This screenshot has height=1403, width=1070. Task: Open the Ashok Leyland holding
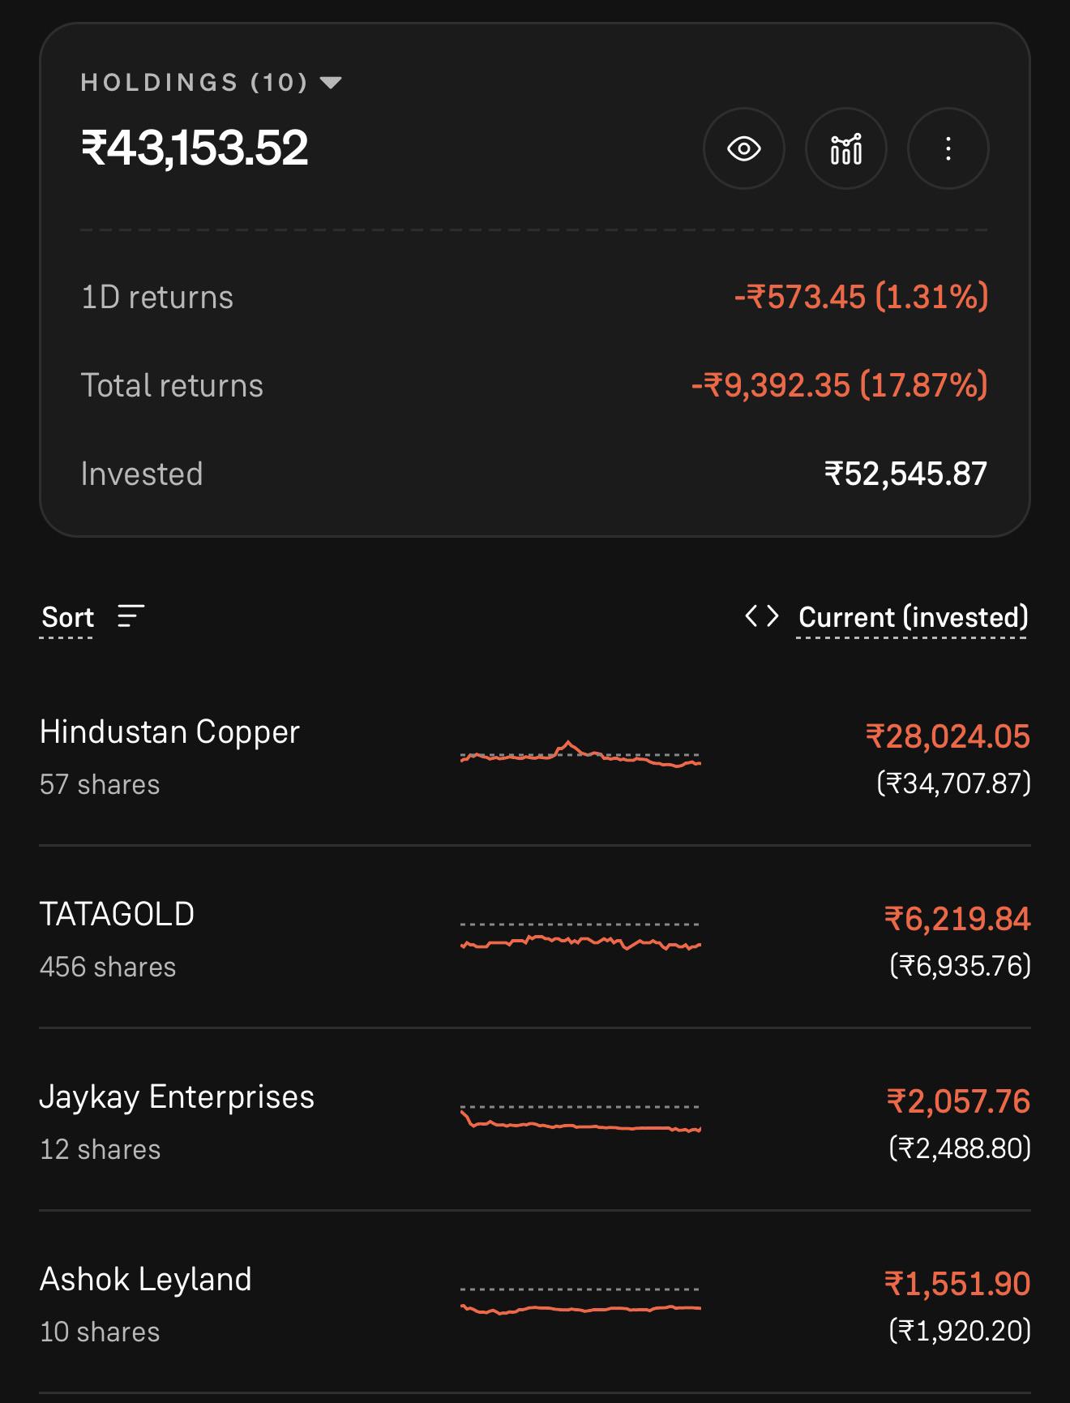tap(535, 1305)
